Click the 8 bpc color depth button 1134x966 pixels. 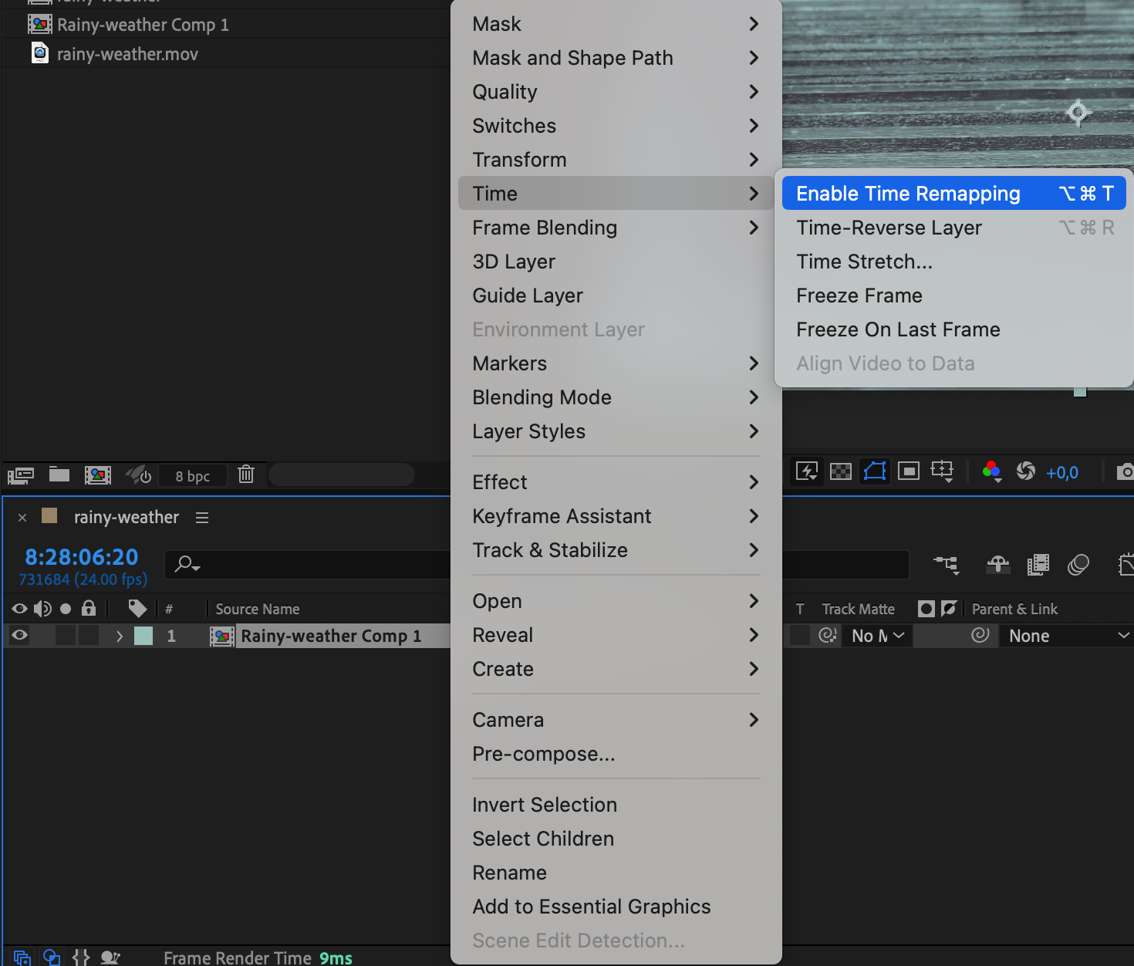193,476
